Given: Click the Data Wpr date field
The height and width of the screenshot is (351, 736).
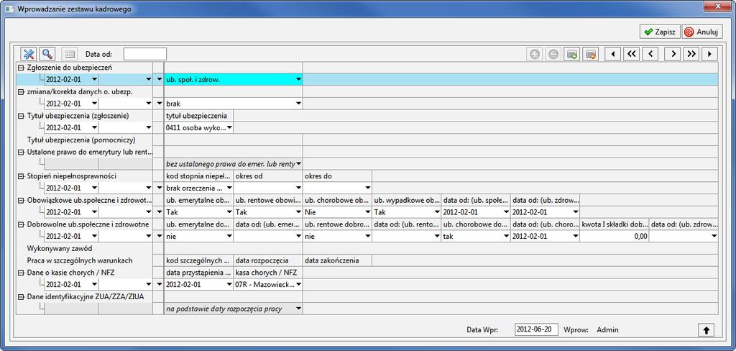Looking at the screenshot, I should pyautogui.click(x=536, y=329).
